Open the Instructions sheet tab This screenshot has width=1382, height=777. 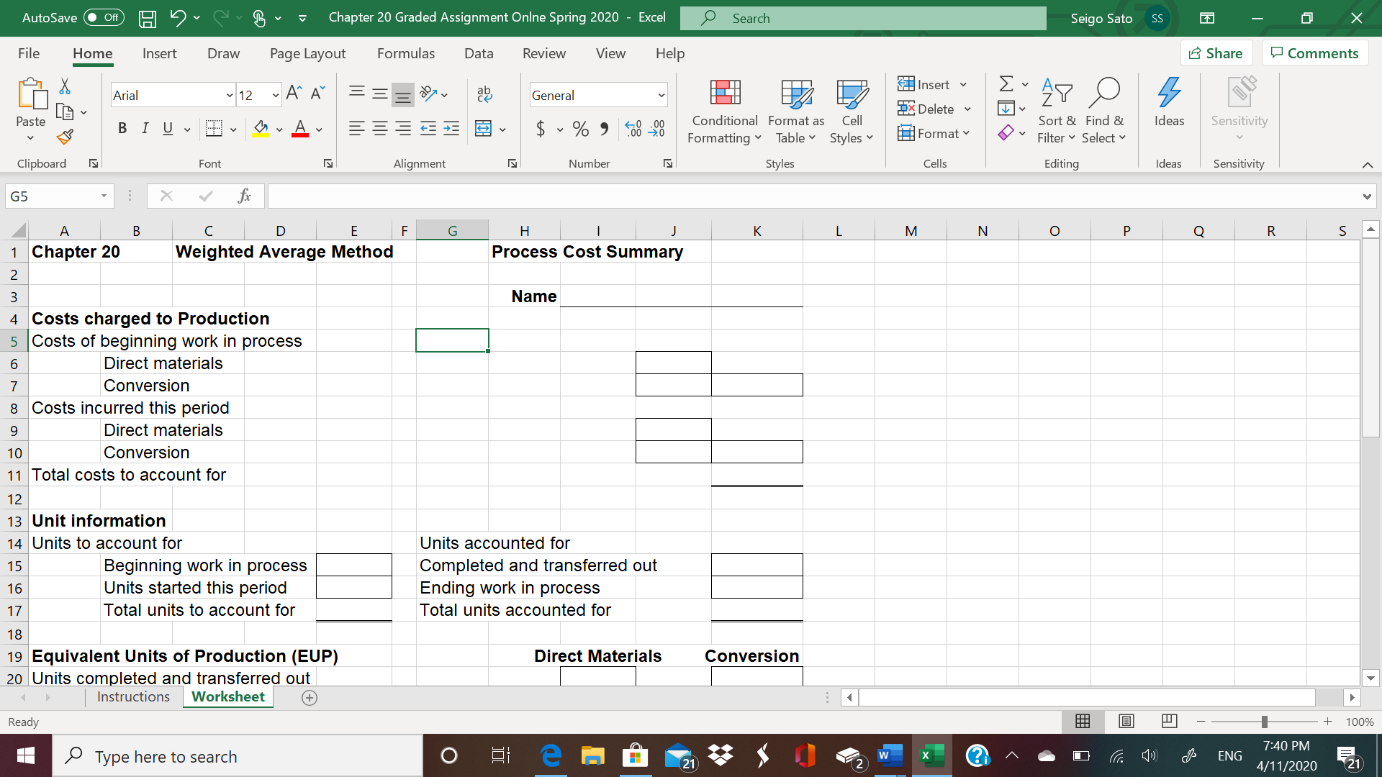tap(132, 696)
